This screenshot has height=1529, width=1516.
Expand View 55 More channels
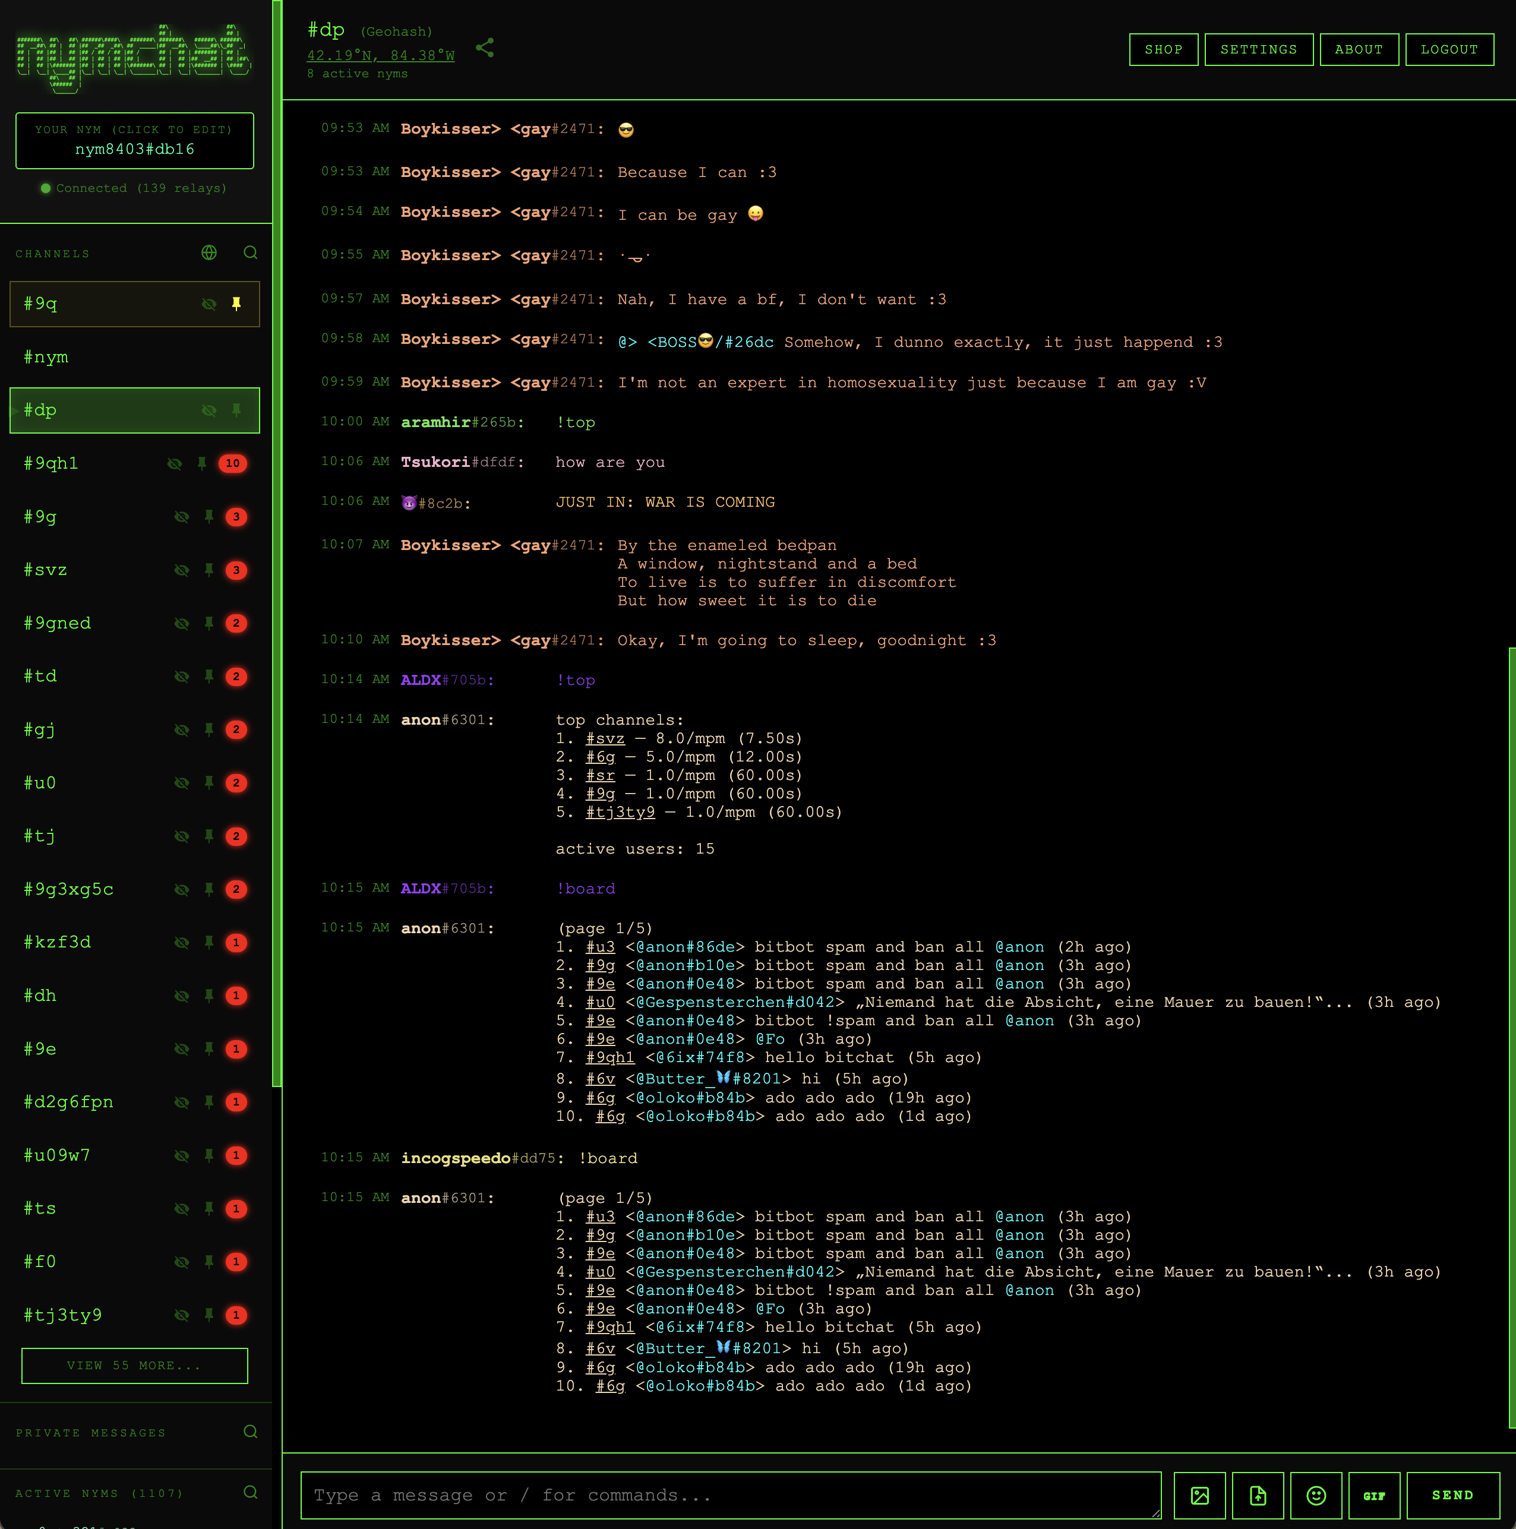point(135,1365)
